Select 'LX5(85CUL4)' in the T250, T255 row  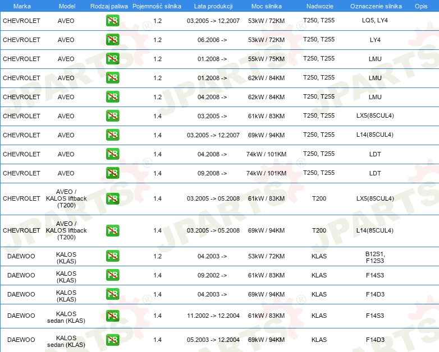(x=375, y=115)
